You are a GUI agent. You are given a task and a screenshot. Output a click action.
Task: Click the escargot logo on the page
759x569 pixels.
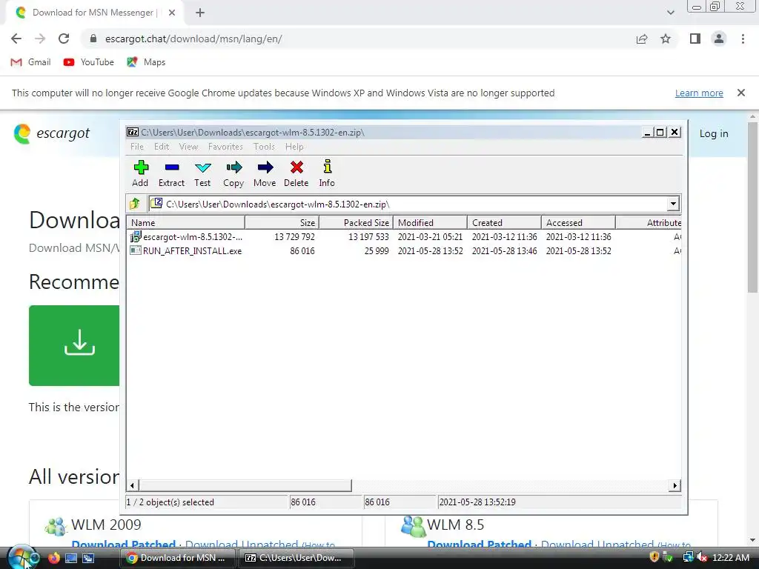click(x=52, y=133)
